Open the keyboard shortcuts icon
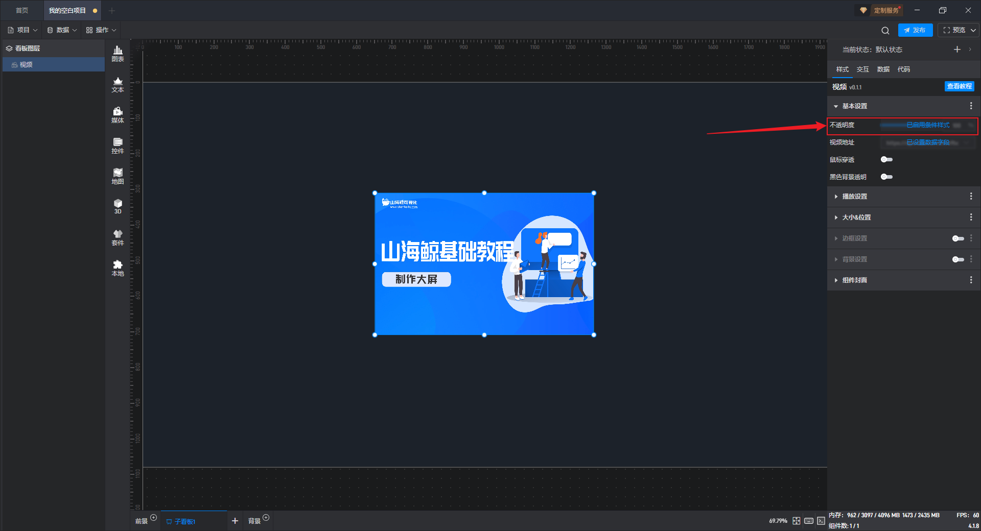The height and width of the screenshot is (531, 981). [x=809, y=521]
